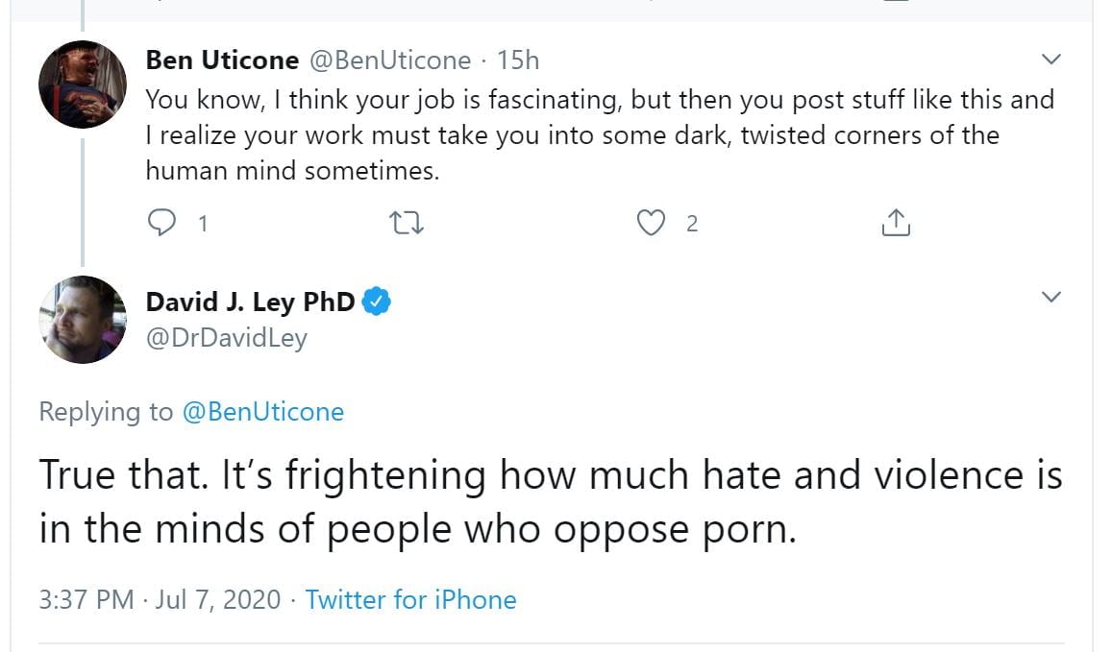Click the Ben Uticone display name
Image resolution: width=1112 pixels, height=652 pixels.
[222, 60]
